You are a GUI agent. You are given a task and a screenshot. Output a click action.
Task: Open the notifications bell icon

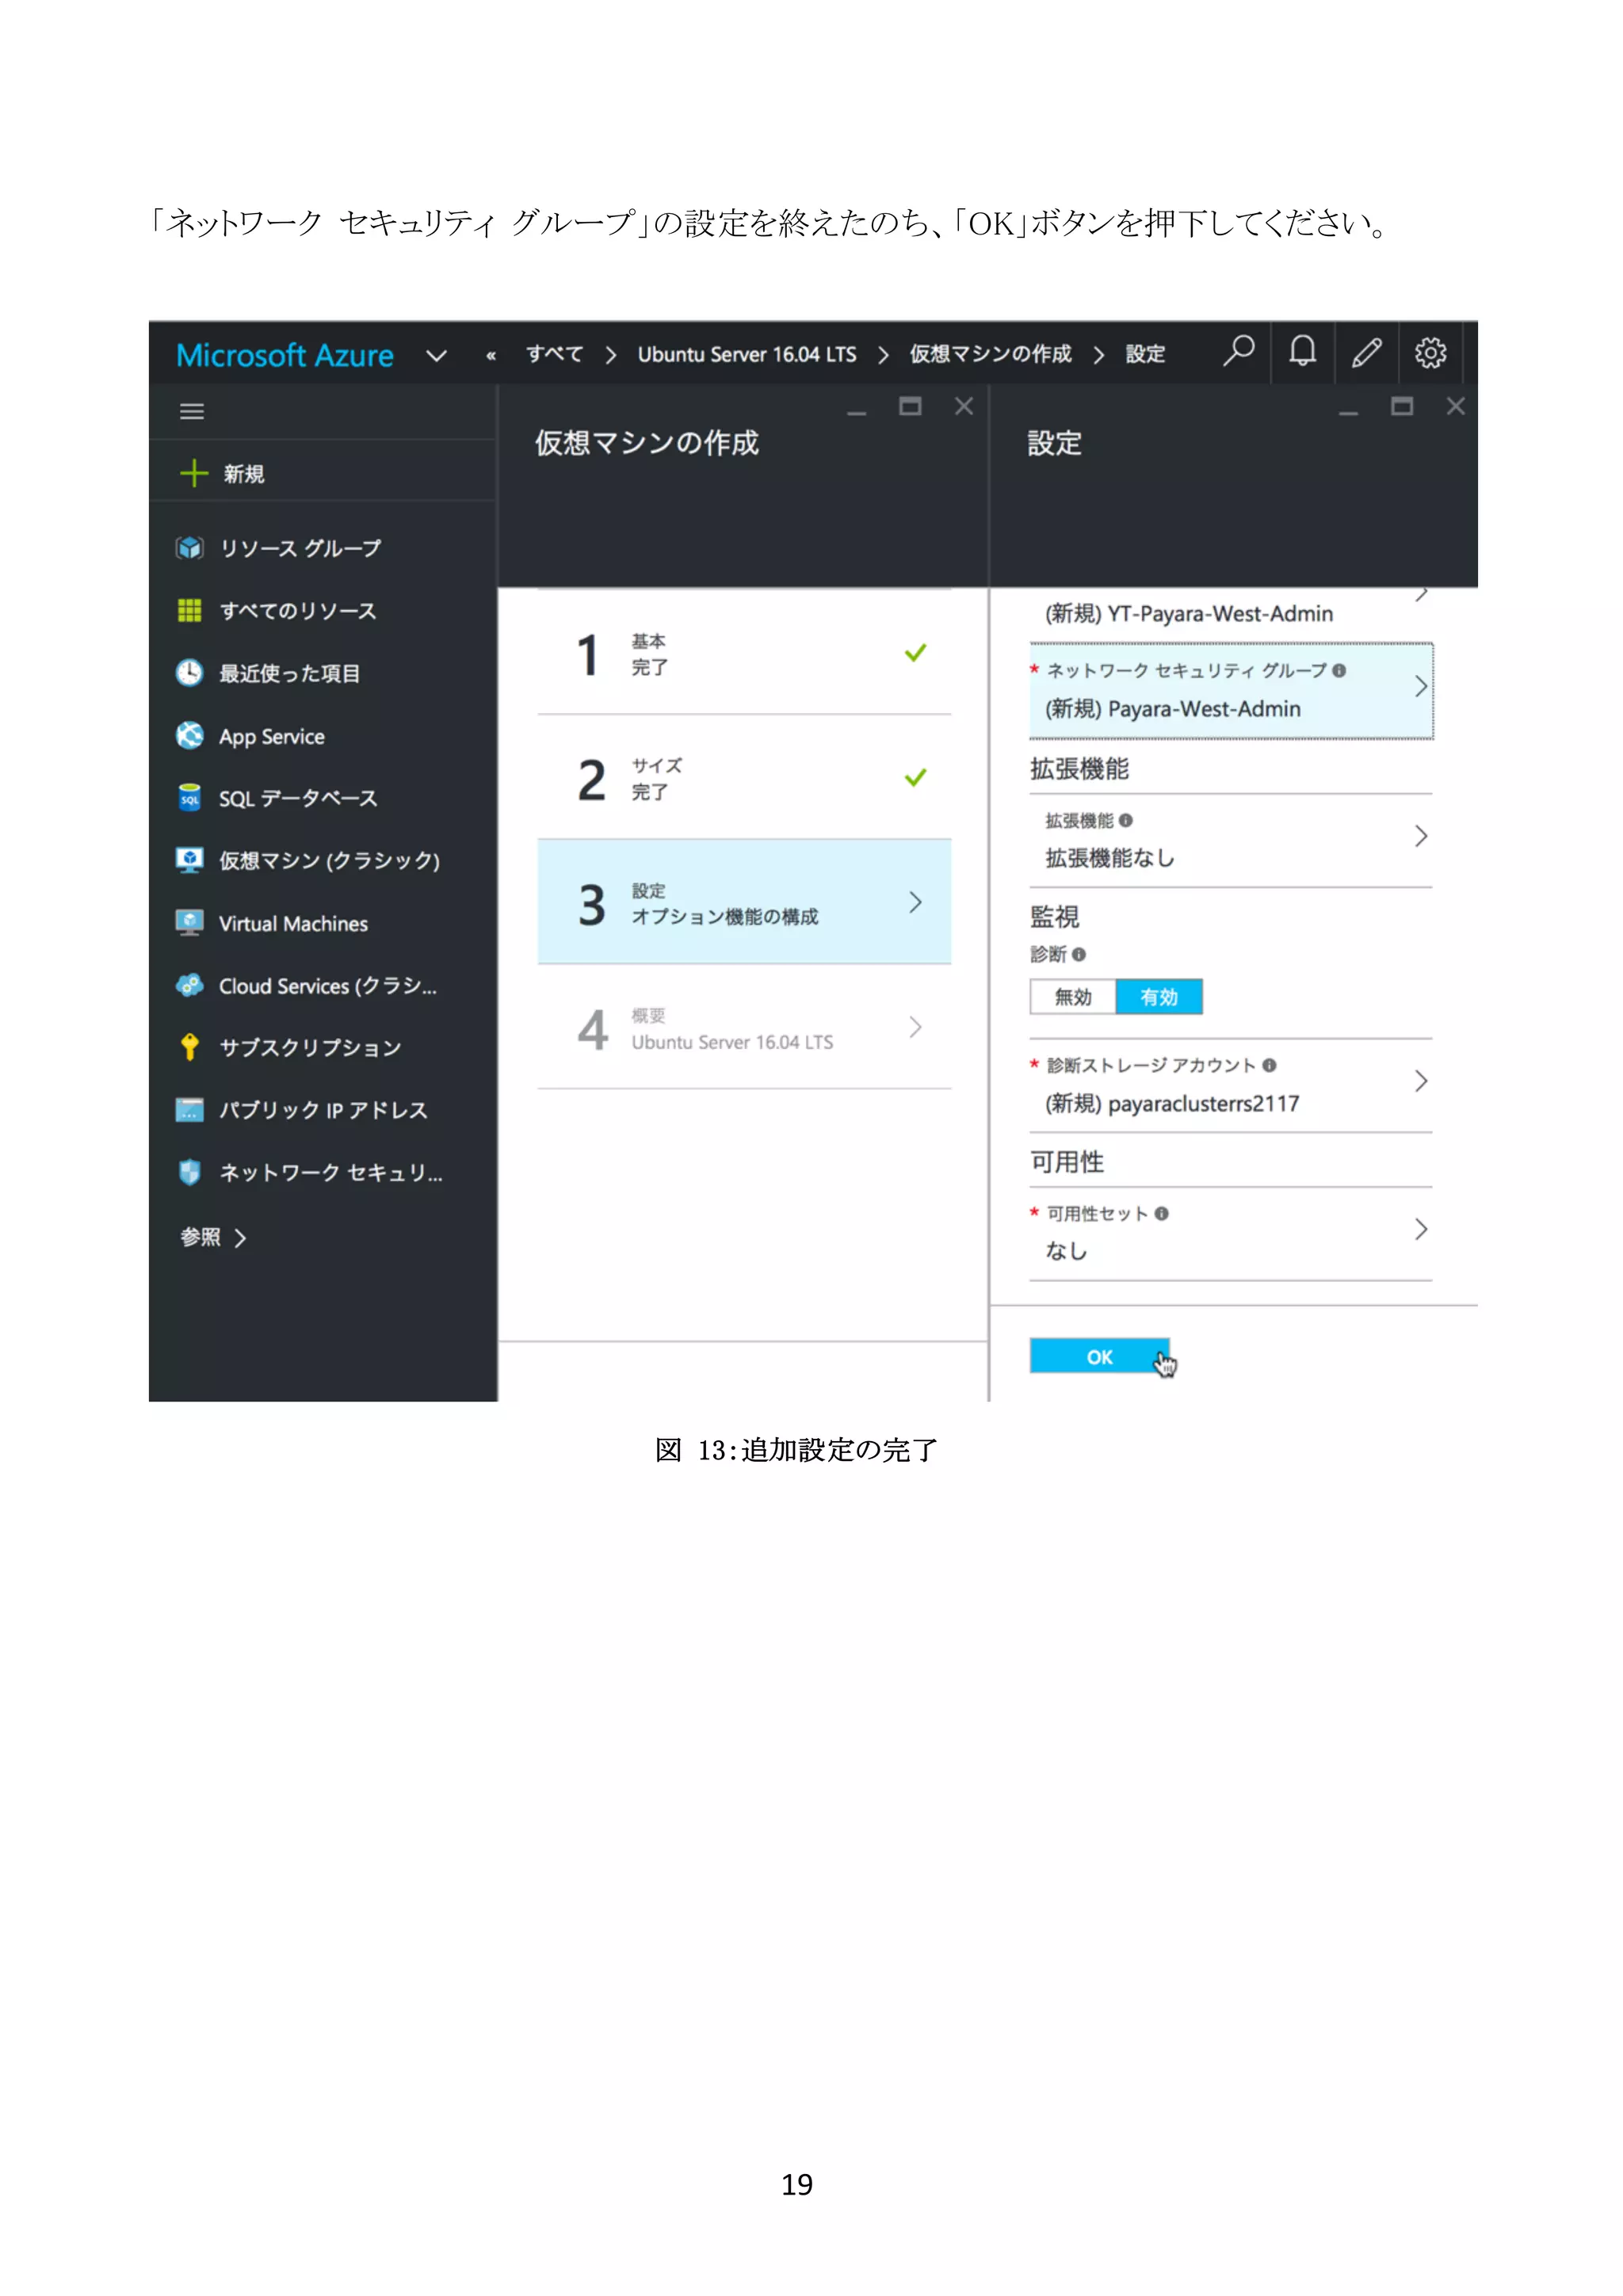(1302, 351)
